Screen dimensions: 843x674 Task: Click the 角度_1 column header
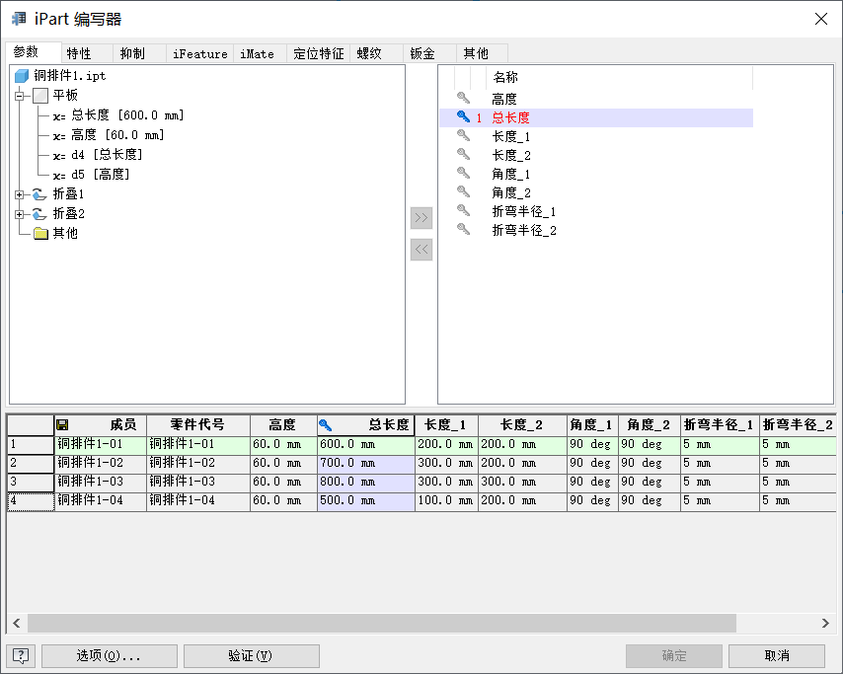point(592,425)
